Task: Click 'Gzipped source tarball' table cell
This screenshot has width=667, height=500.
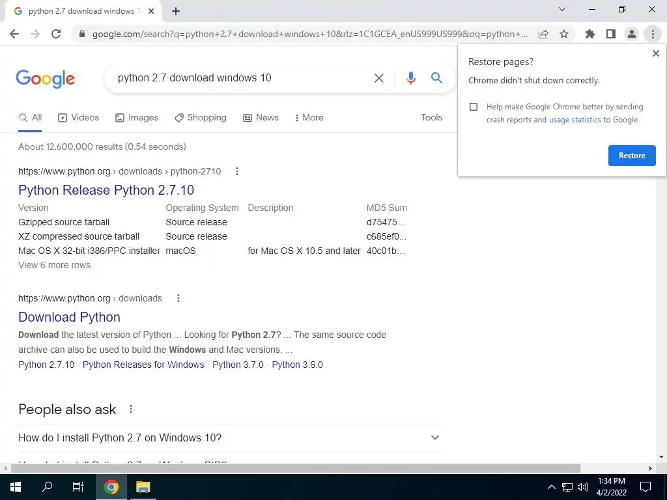Action: pos(64,223)
